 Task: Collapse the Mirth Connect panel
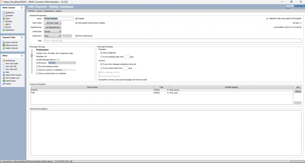(x=22, y=8)
